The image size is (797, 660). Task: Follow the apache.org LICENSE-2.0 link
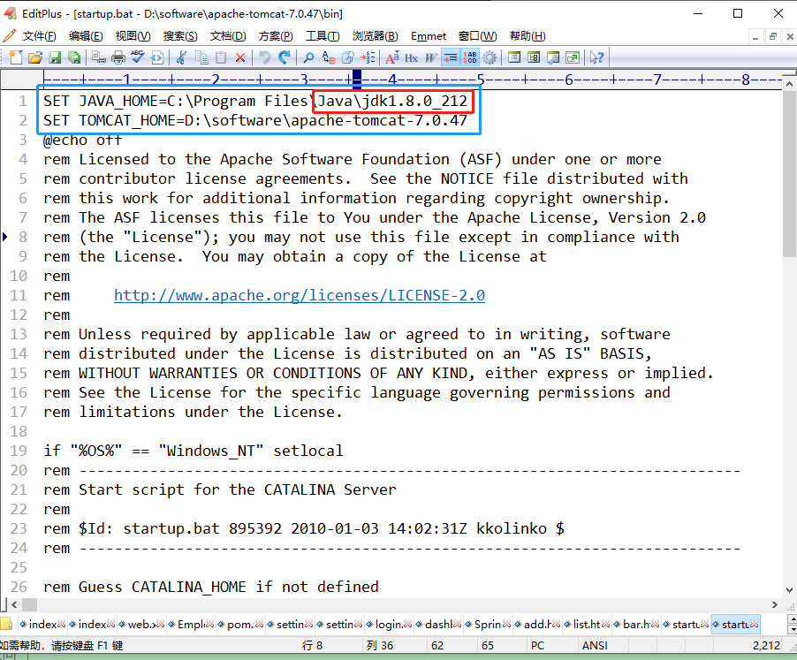click(x=300, y=296)
